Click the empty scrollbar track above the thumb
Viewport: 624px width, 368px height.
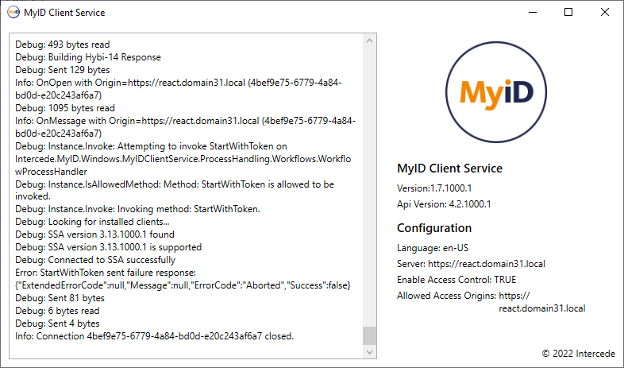[x=369, y=183]
